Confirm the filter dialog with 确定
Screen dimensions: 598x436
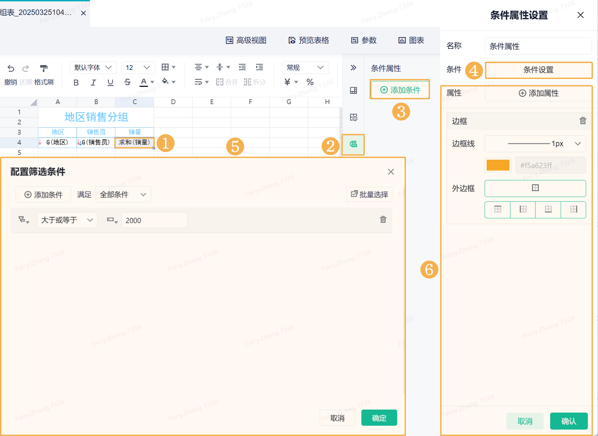pos(379,418)
